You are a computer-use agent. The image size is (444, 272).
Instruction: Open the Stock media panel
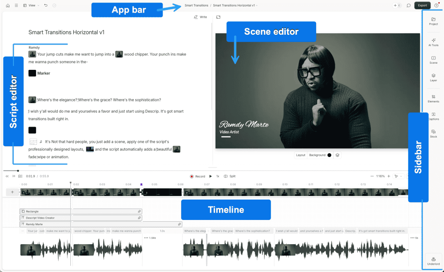[433, 134]
